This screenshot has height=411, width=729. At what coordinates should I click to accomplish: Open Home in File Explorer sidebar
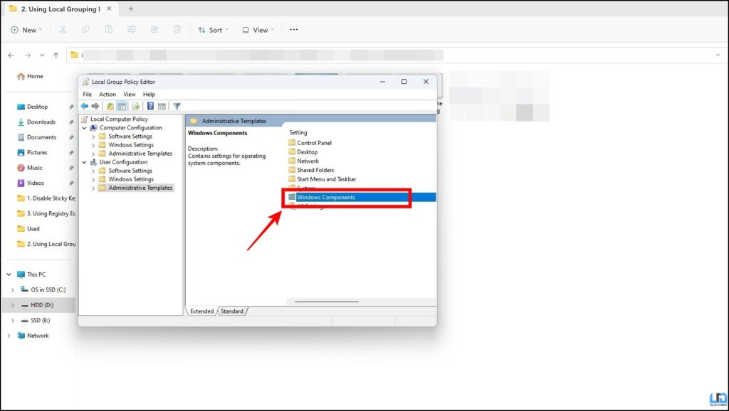[x=30, y=76]
